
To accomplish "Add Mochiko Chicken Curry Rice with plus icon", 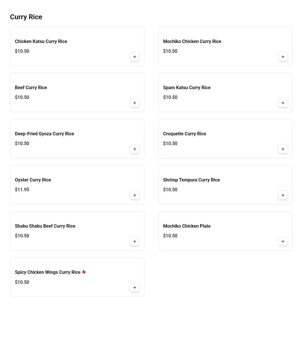I will point(283,56).
